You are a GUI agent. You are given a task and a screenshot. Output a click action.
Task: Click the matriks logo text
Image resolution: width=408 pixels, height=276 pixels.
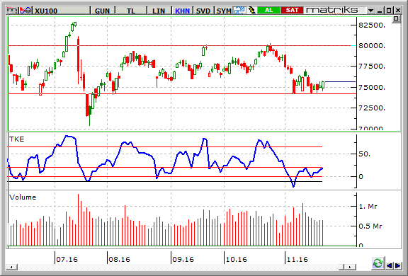pos(332,10)
